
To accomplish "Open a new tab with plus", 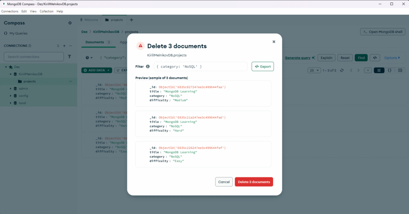I will click(131, 20).
